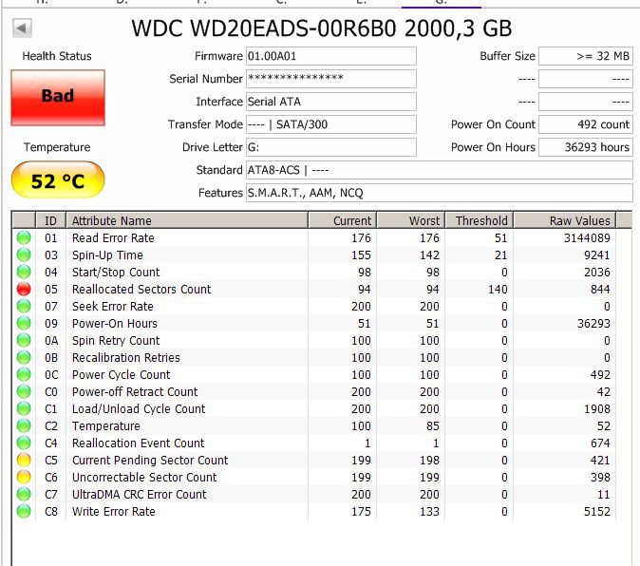Image resolution: width=640 pixels, height=566 pixels.
Task: Select the Power-off Retract Count attribute name
Action: (135, 392)
